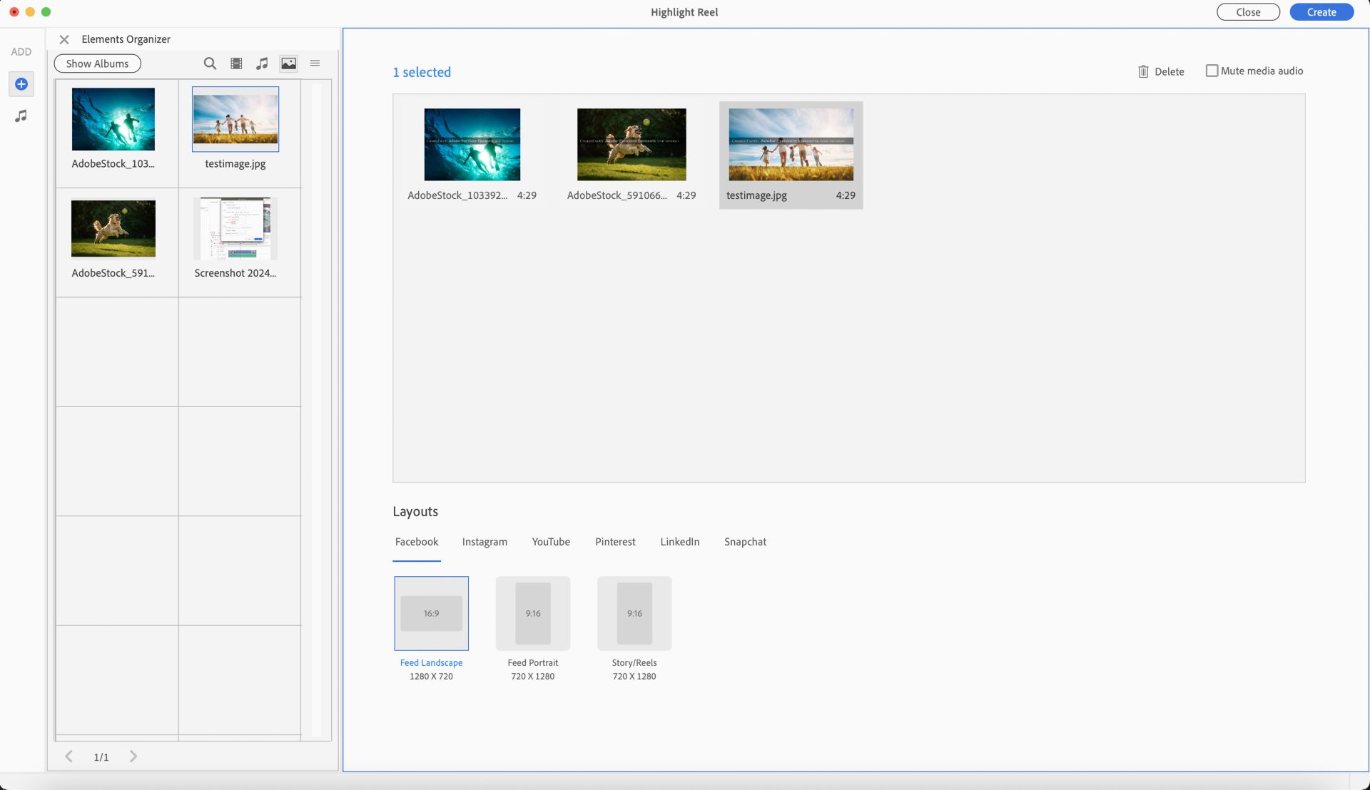Select the Instagram layouts tab

click(484, 542)
